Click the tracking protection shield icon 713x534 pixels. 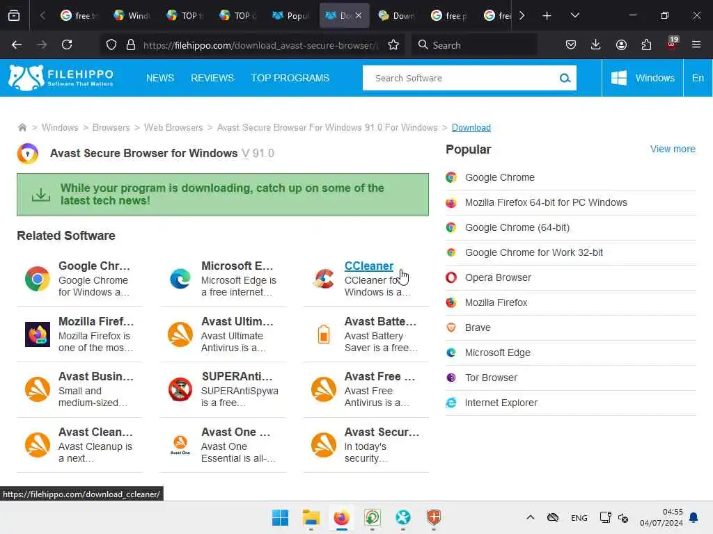tap(111, 45)
